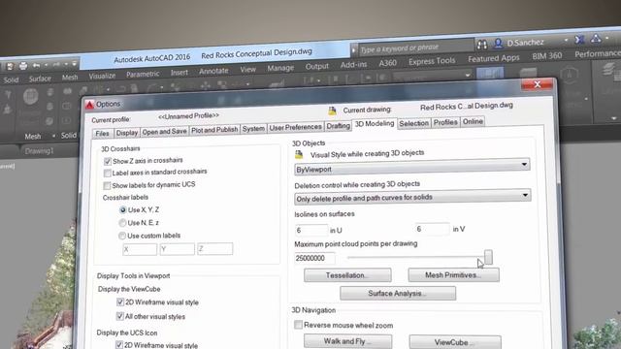Select the Use N, E, z radio button
The height and width of the screenshot is (349, 621).
[x=122, y=223]
